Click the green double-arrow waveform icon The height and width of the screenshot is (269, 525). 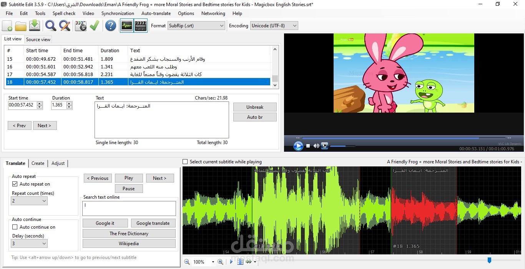pos(249,262)
